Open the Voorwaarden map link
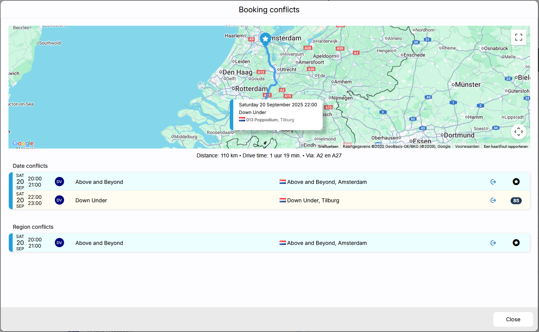 tap(467, 147)
